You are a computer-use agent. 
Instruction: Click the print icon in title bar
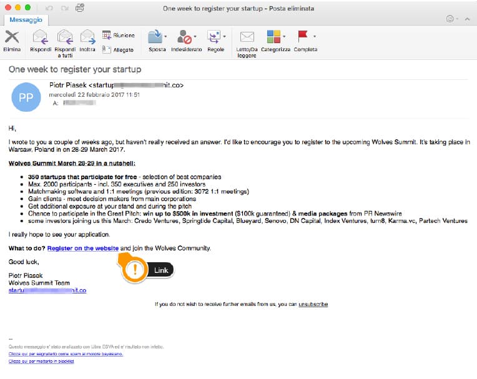(80, 8)
